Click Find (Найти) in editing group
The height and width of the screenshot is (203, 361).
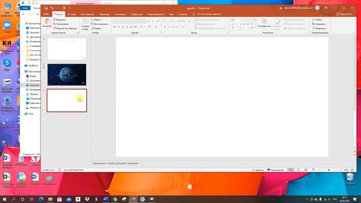(317, 20)
